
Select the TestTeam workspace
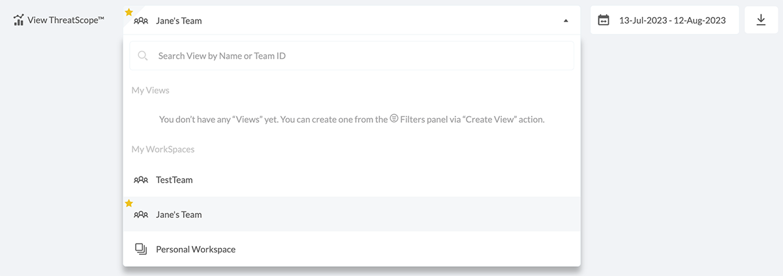tap(174, 180)
